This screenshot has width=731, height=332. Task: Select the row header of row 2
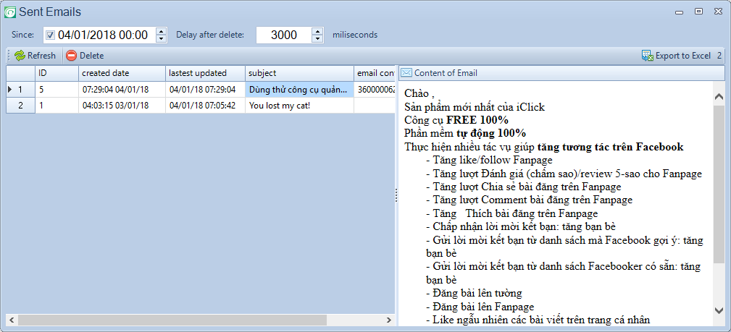coord(20,105)
